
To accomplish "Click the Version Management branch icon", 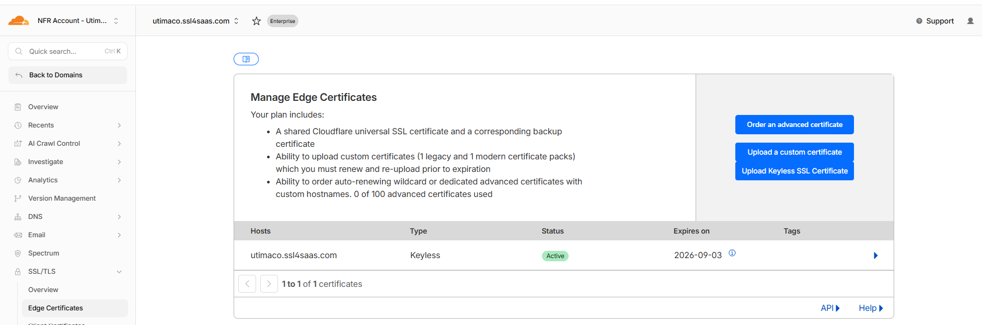I will click(x=18, y=199).
